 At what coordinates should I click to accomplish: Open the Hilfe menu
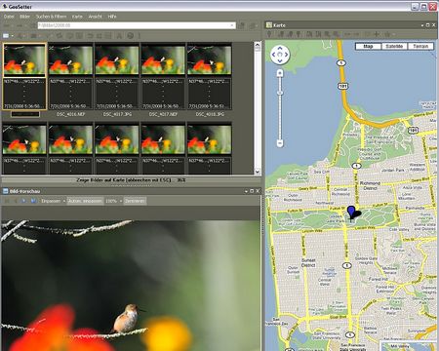click(x=112, y=17)
